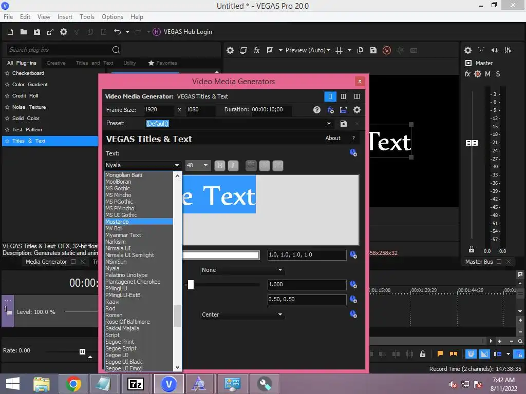Click the Animate fx keyframe icon
The width and height of the screenshot is (526, 394).
click(x=330, y=110)
